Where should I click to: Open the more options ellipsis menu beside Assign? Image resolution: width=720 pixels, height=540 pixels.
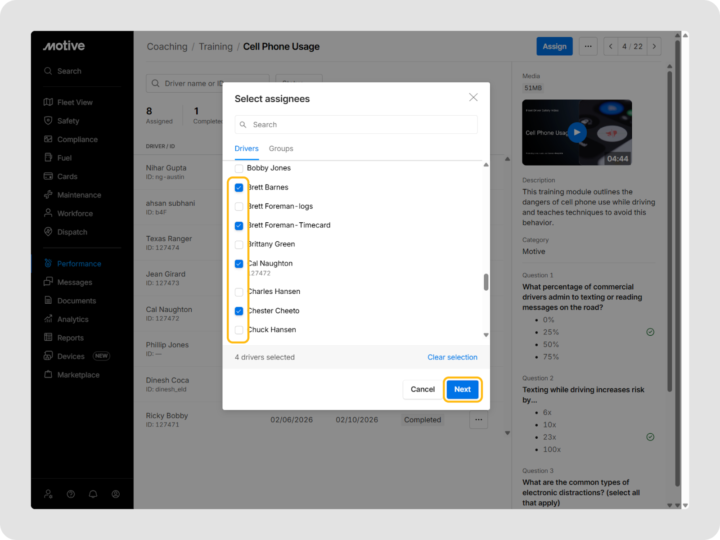tap(588, 46)
